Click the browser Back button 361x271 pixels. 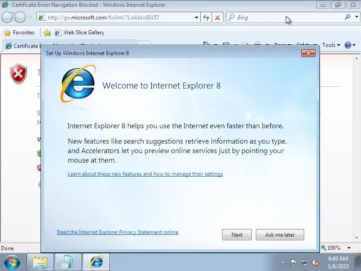tap(7, 18)
